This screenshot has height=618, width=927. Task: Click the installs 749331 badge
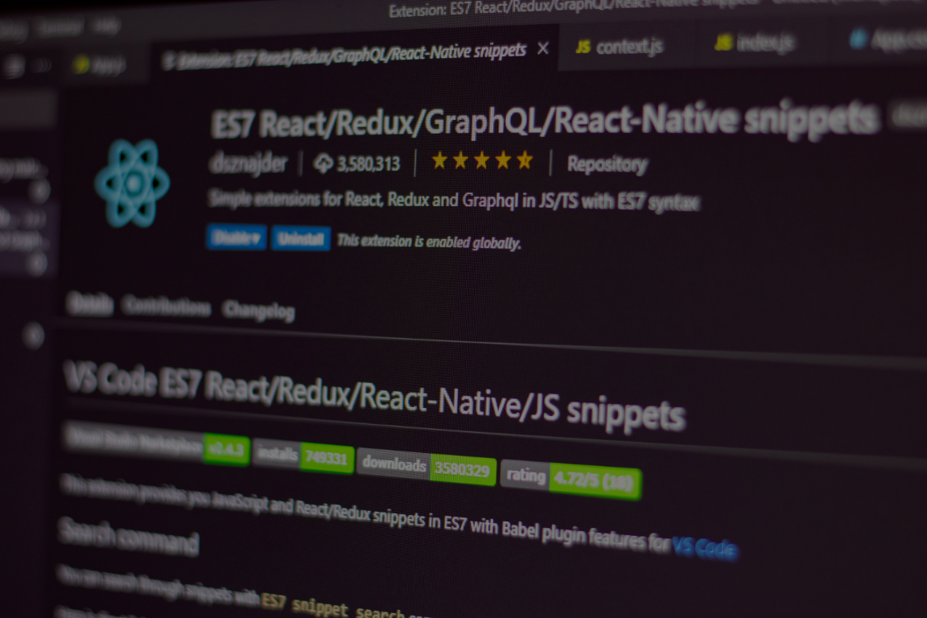tap(303, 456)
